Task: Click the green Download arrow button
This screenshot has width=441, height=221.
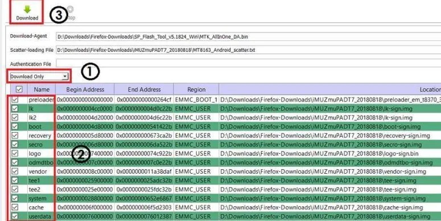Action: click(27, 13)
